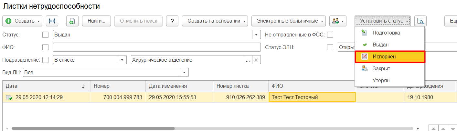This screenshot has width=457, height=131.
Task: Enable the ФИО filter checkbox
Action: click(46, 47)
